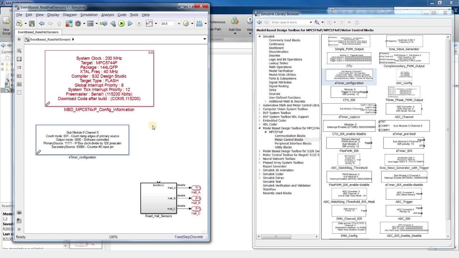Viewport: 459px width, 258px height.
Task: Click the FixedStepDiscrete solver link
Action: 189,237
